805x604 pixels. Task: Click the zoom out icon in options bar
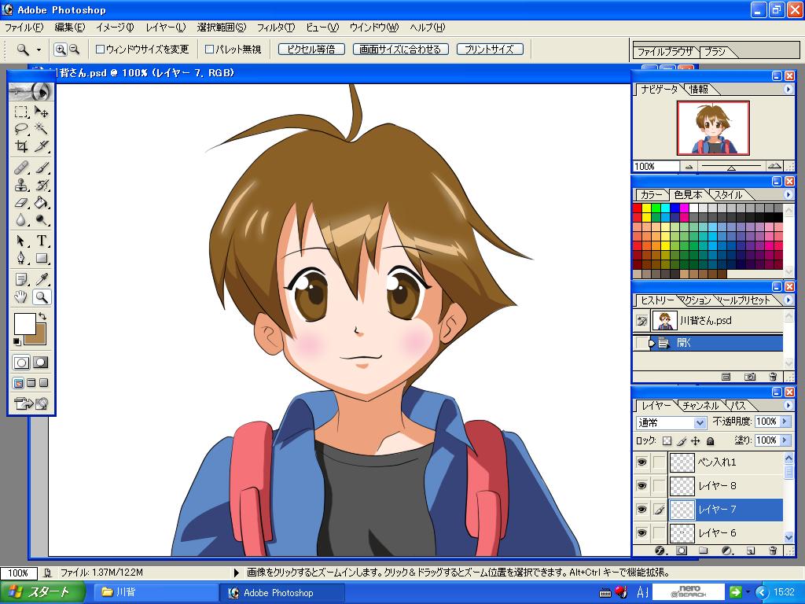click(x=75, y=50)
